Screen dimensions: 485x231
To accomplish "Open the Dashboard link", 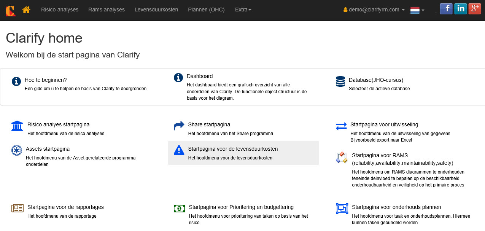I will (200, 76).
